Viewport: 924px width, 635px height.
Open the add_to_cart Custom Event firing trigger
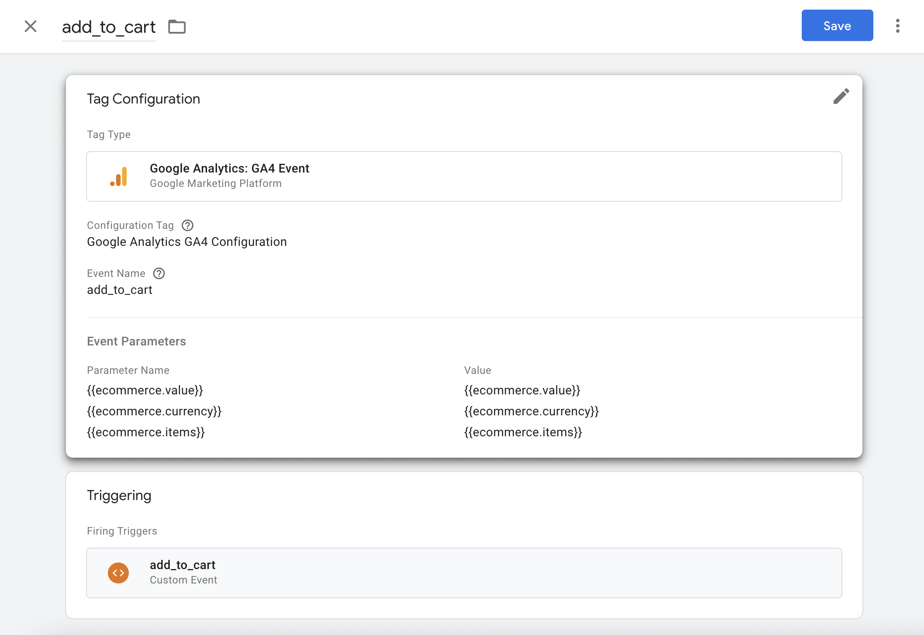point(464,573)
